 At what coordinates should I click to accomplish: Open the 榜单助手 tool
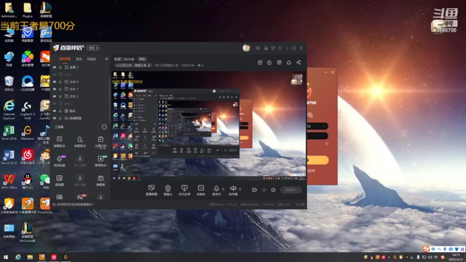coord(100,161)
